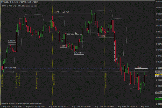Select the 1.41325 price axis value
The height and width of the screenshot is (108, 162).
159,68
